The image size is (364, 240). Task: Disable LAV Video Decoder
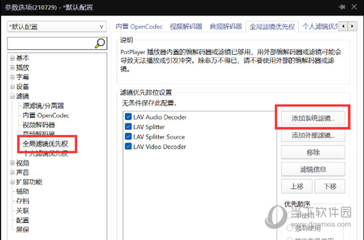coord(128,146)
